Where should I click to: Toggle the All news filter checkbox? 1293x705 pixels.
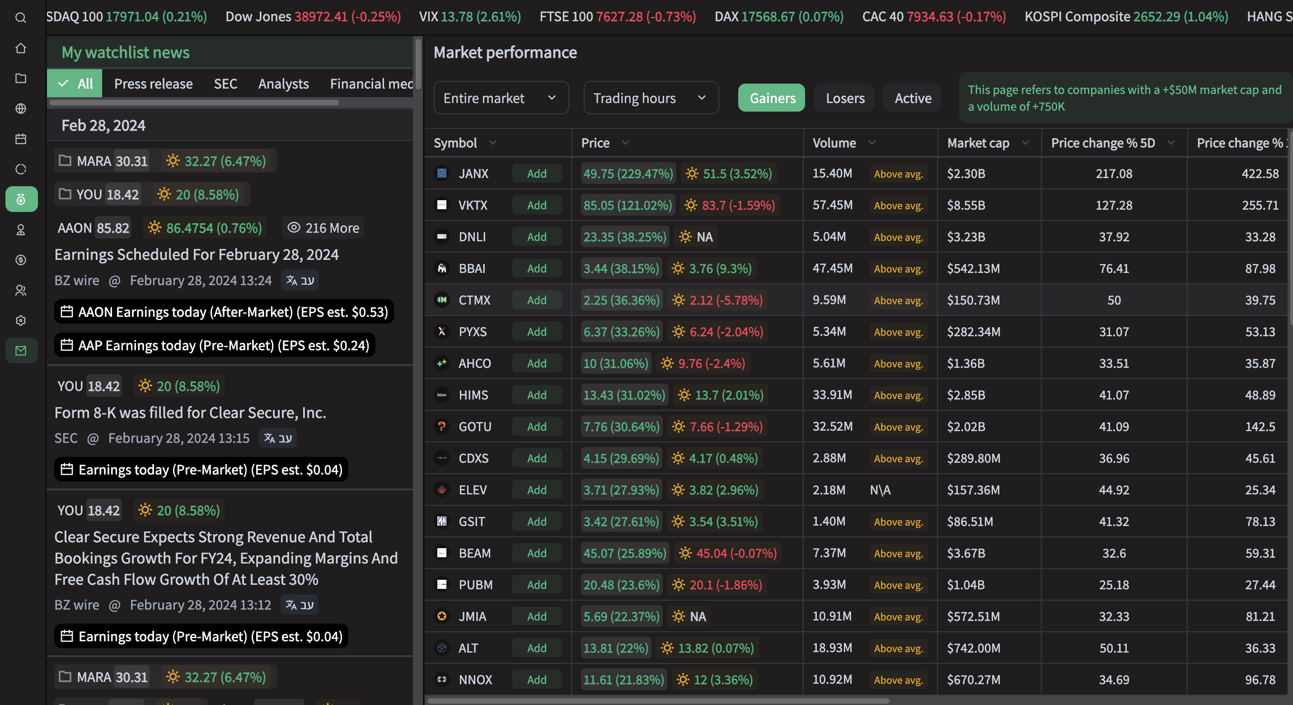click(75, 83)
